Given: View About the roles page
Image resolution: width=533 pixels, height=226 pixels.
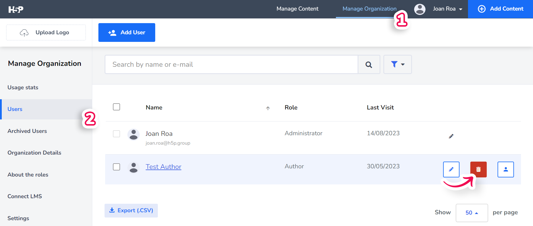Looking at the screenshot, I should (28, 175).
